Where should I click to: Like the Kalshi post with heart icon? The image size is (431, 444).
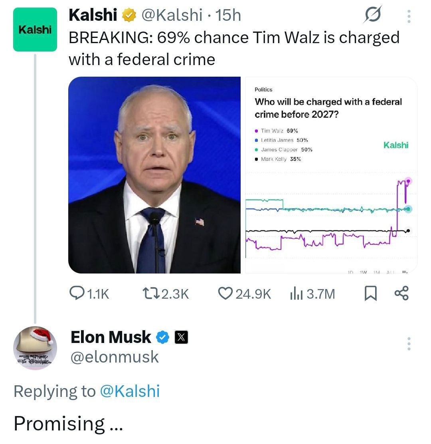pyautogui.click(x=225, y=293)
